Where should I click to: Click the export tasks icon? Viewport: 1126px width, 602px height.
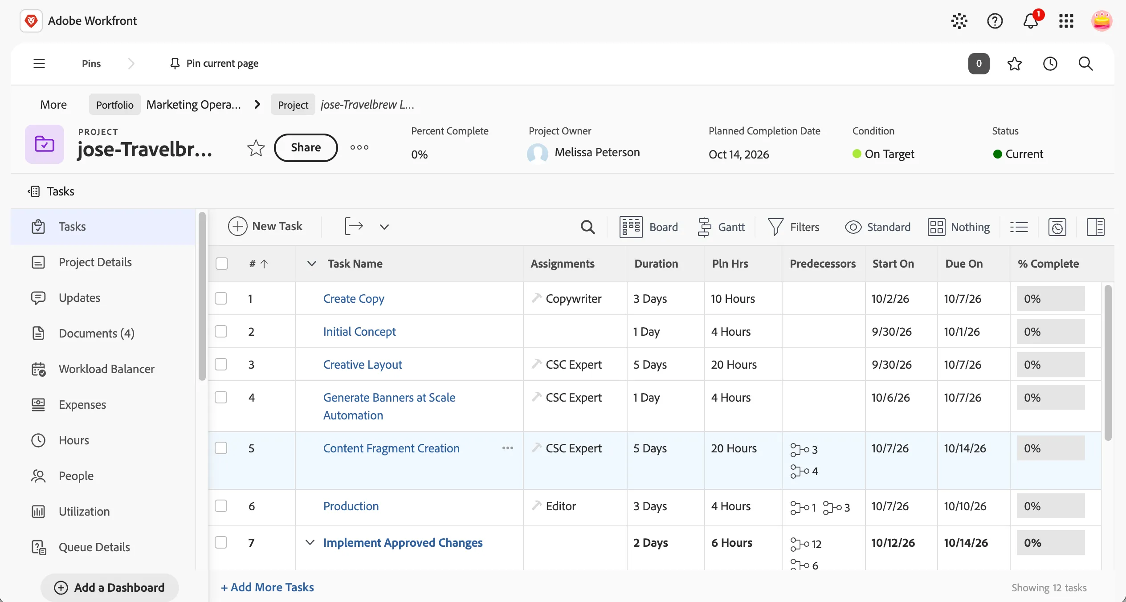(x=354, y=226)
